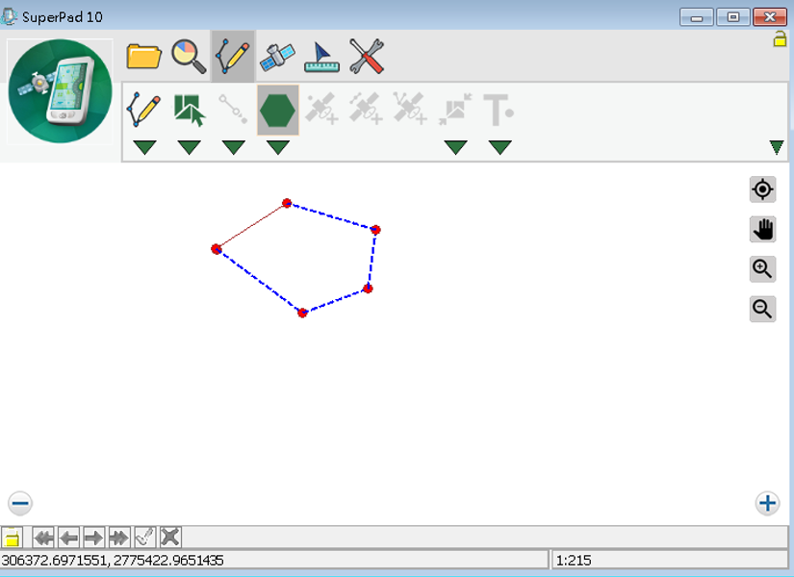Select the green hexagon polygon tool
Screen dimensions: 794x577
pyautogui.click(x=277, y=110)
